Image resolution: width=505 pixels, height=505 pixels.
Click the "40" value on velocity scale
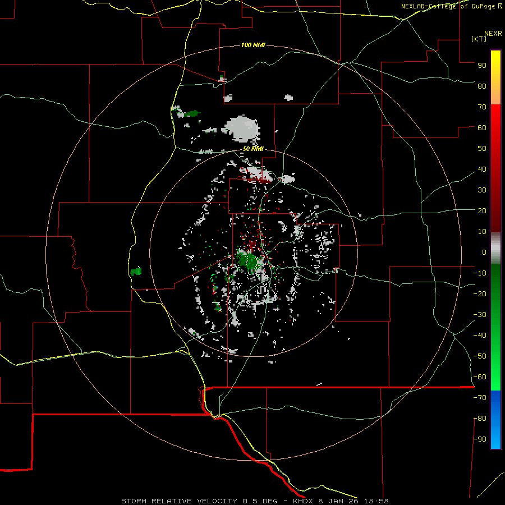pos(482,169)
